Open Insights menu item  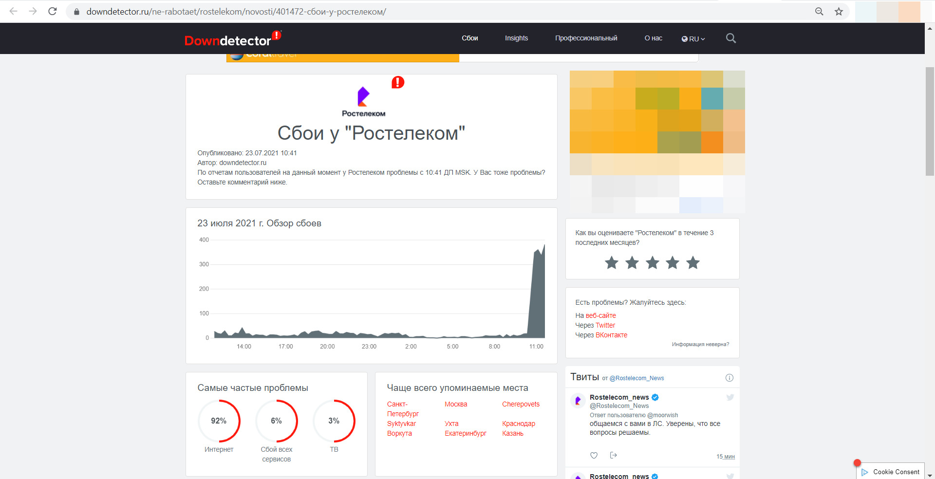516,38
